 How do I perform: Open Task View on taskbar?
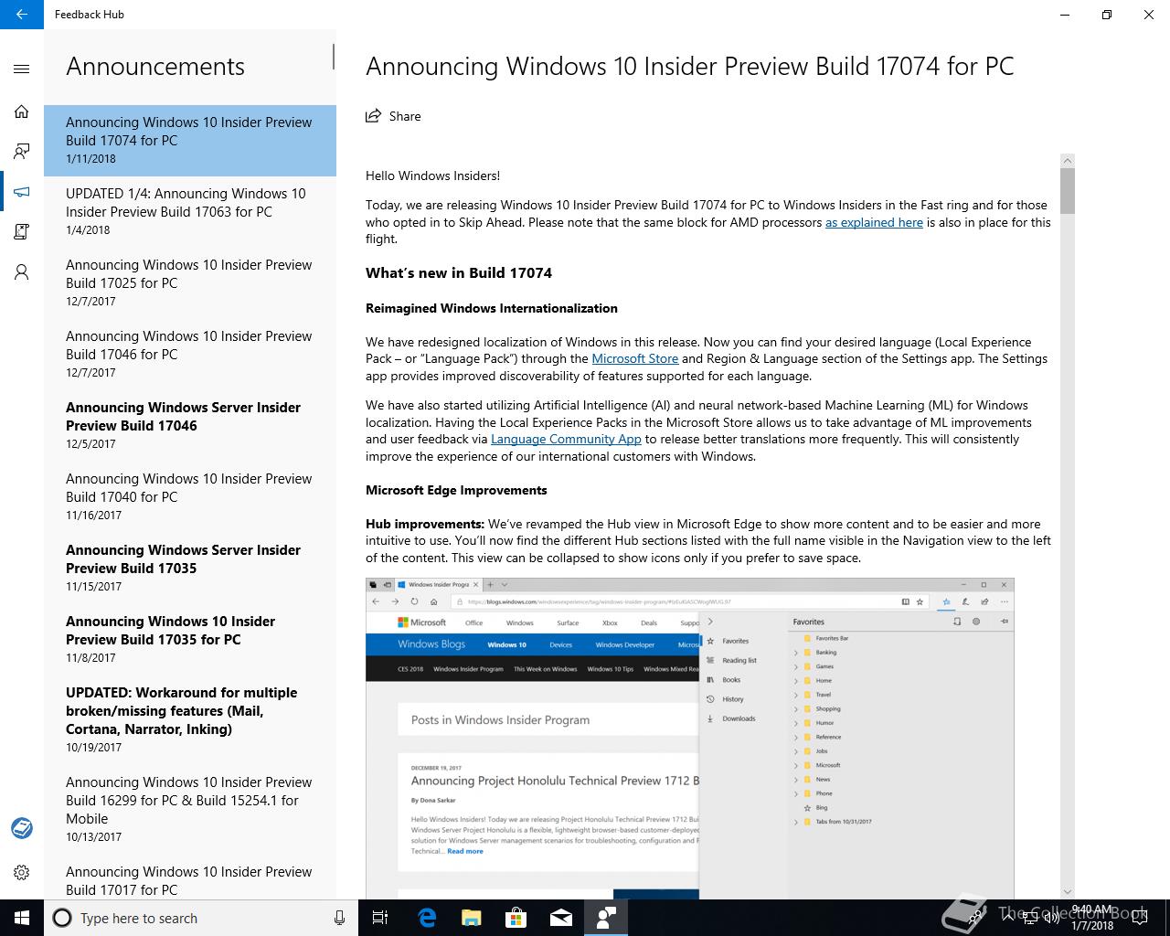point(380,918)
